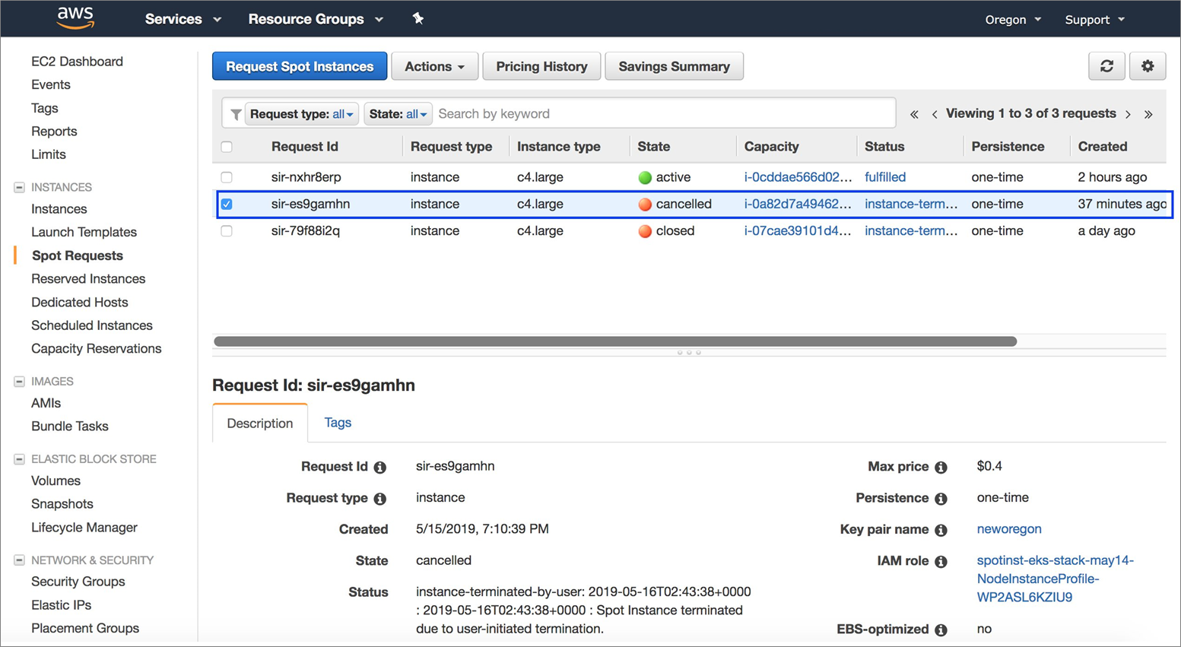Show info for Max price field
The height and width of the screenshot is (647, 1181).
click(941, 468)
